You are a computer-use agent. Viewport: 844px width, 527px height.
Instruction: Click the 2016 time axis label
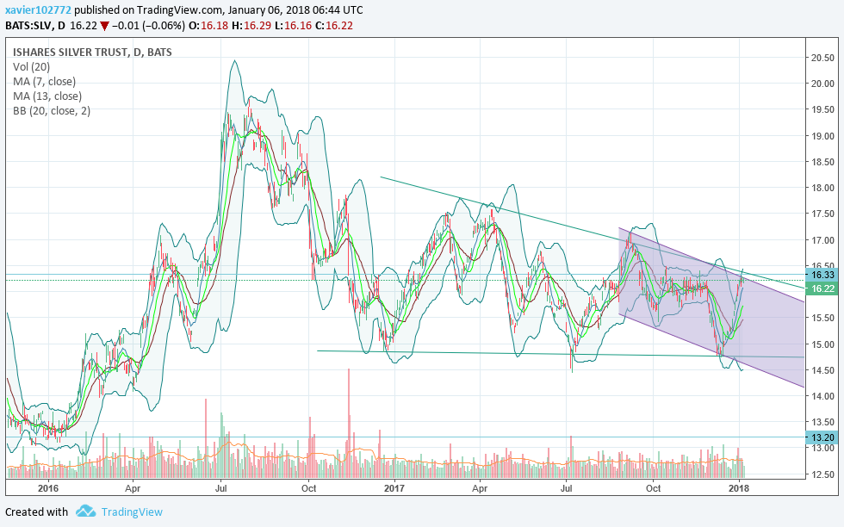[48, 488]
